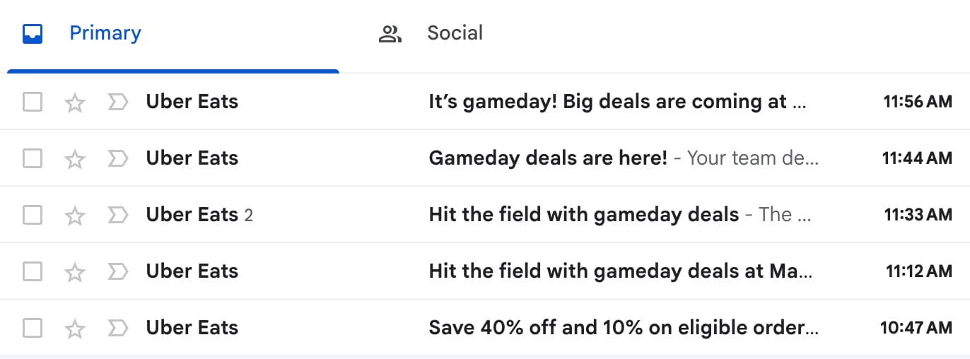Screen dimensions: 970x359
Task: Star the 11:33 AM Uber Eats thread
Action: click(75, 216)
